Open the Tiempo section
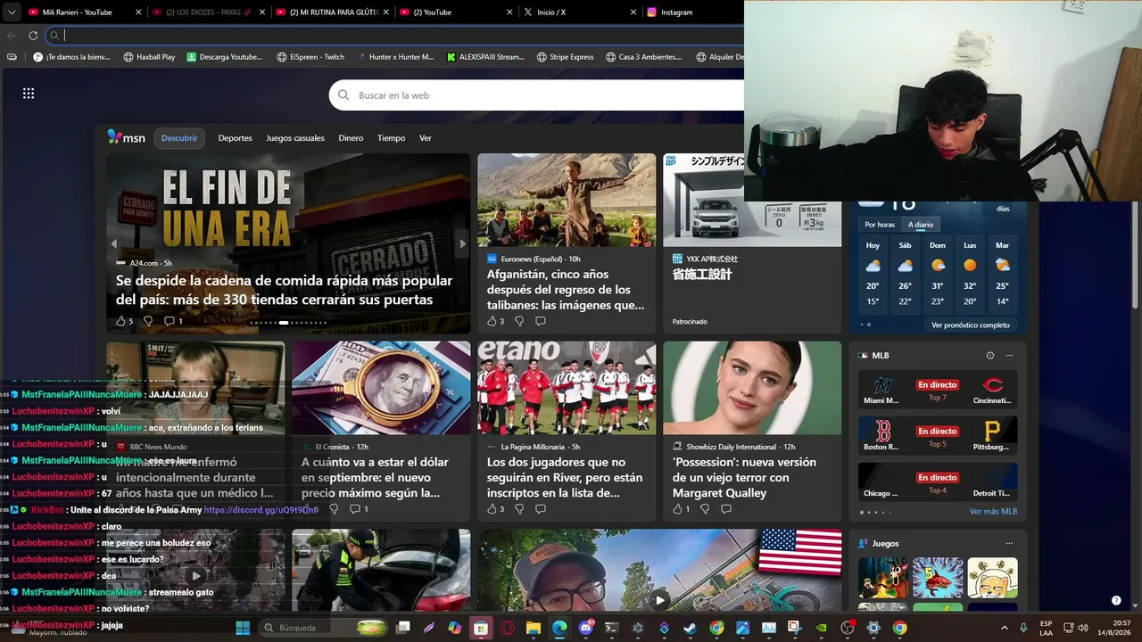Screen dimensions: 1142x642 (x=391, y=138)
